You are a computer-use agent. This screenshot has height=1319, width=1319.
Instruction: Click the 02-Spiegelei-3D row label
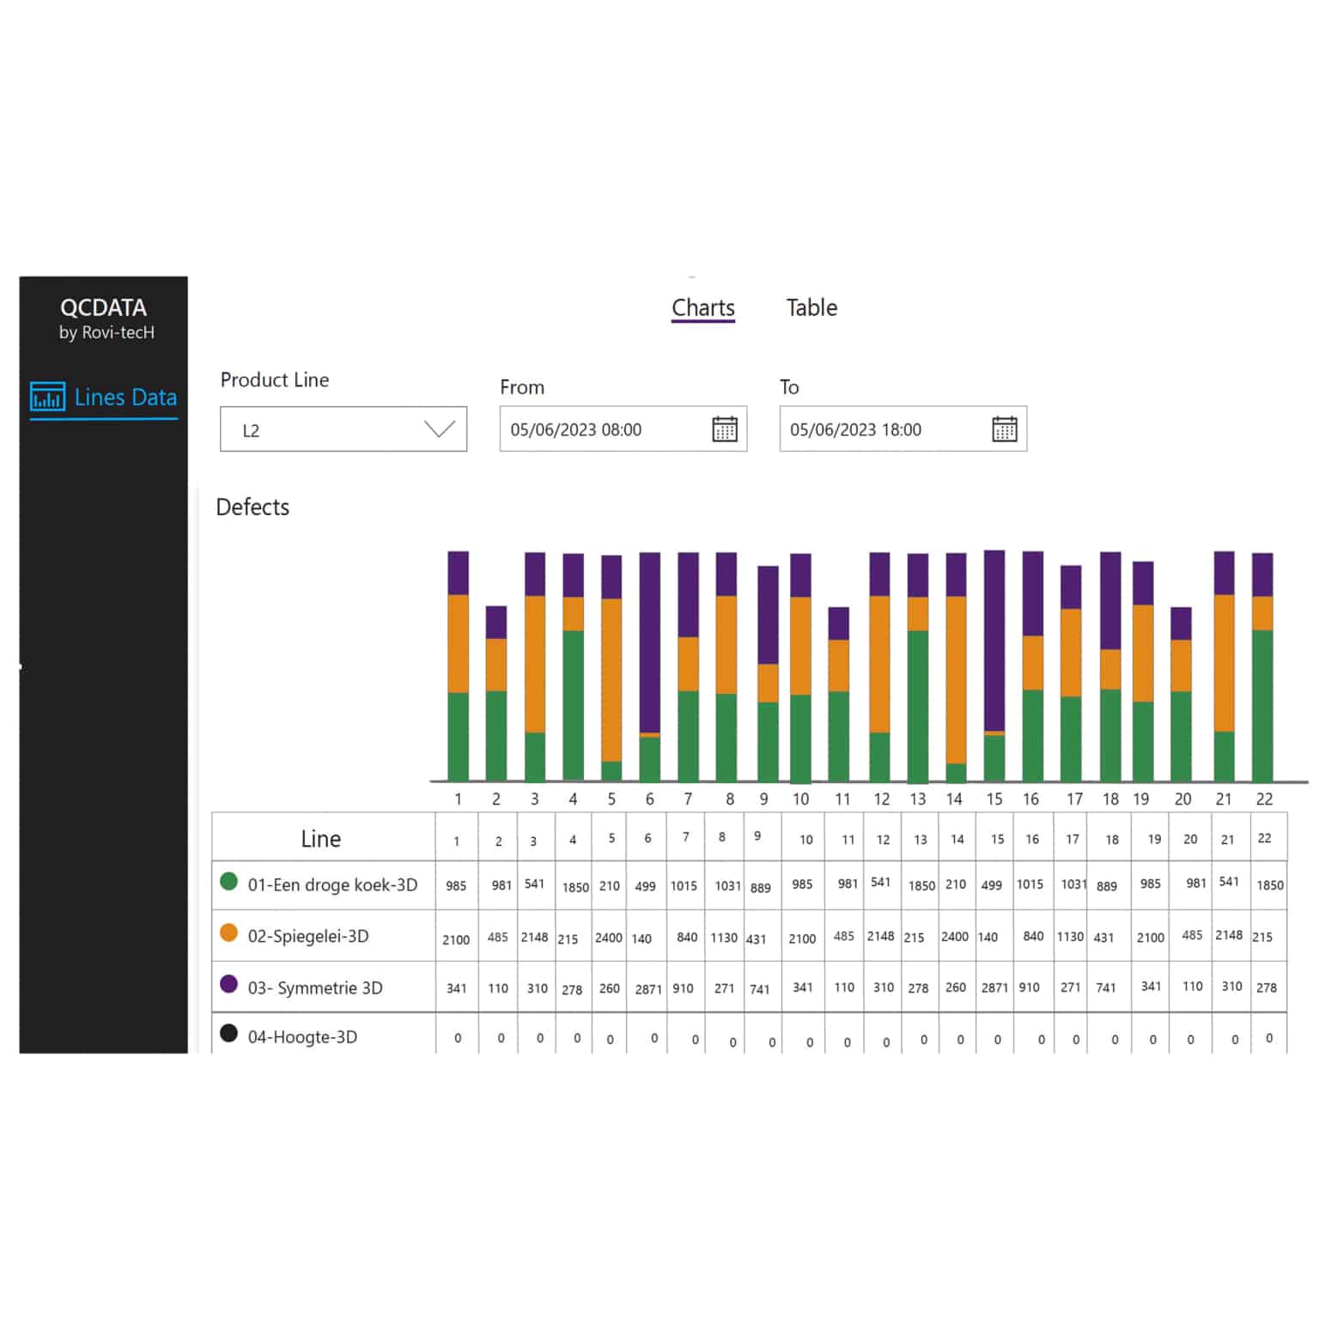point(308,936)
